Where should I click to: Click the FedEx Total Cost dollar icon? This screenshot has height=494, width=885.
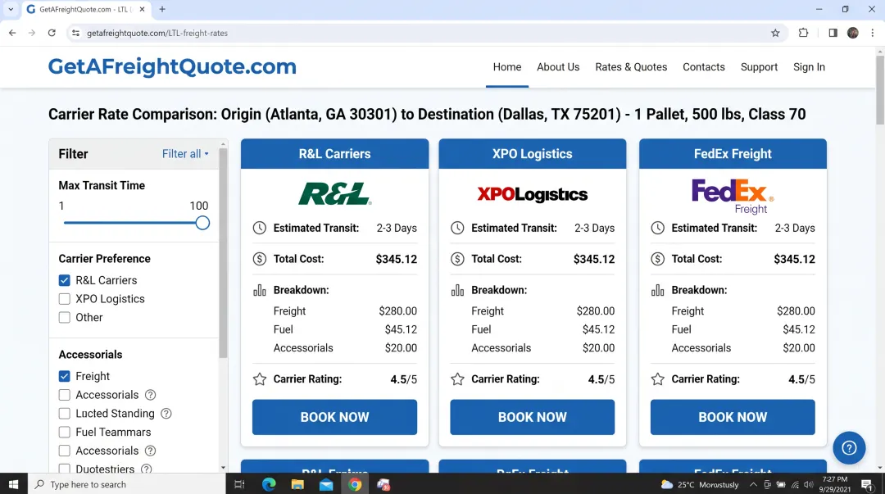657,259
